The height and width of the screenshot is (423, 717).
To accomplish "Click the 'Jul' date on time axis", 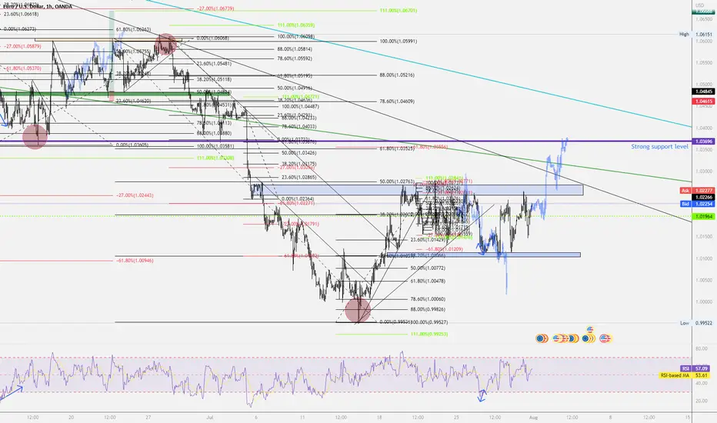I will [210, 418].
